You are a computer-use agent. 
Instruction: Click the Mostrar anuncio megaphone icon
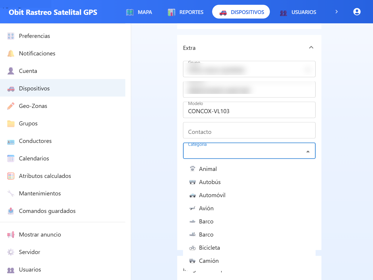coord(11,235)
